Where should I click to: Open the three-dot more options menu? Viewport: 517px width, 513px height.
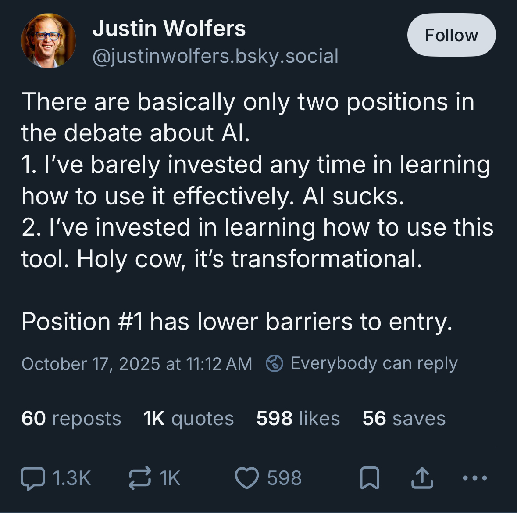[475, 478]
